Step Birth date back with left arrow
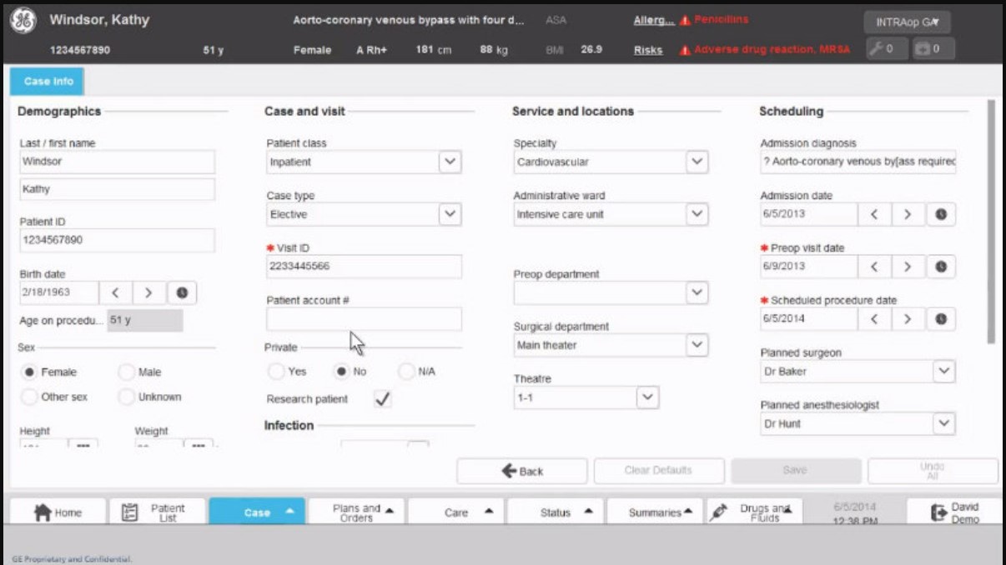Image resolution: width=1006 pixels, height=565 pixels. click(116, 292)
